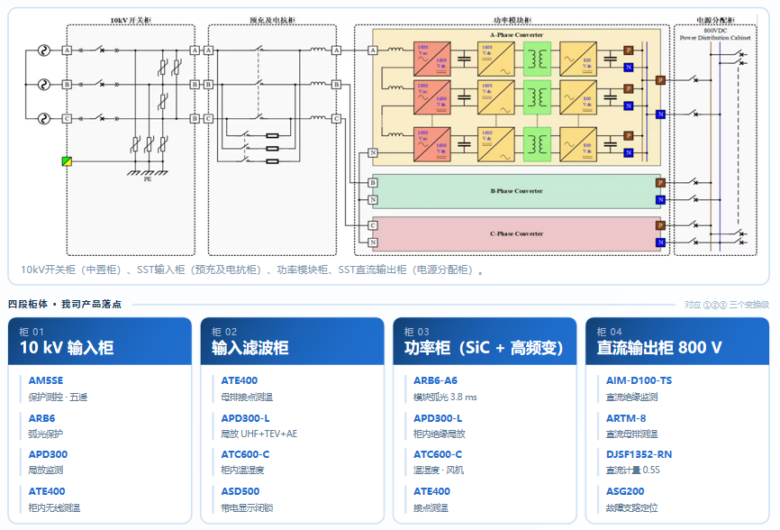Click the Power Distribution Cabinet label
The height and width of the screenshot is (530, 780).
715,38
